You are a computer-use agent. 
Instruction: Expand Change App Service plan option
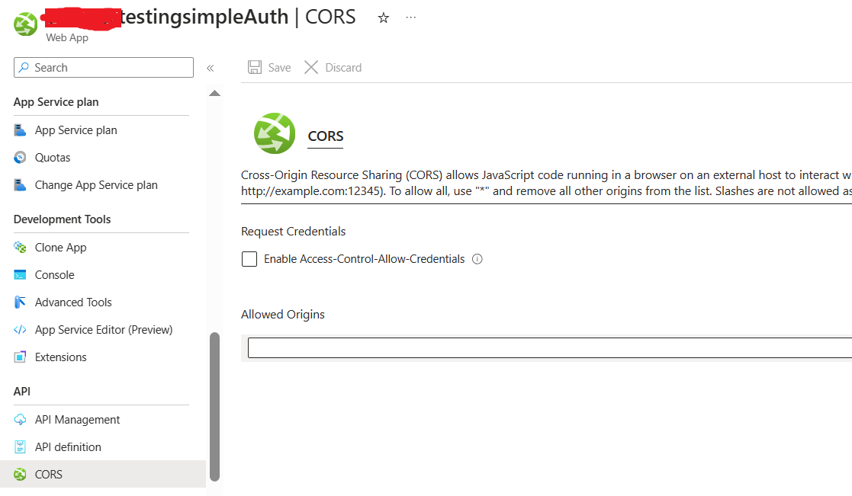coord(95,184)
